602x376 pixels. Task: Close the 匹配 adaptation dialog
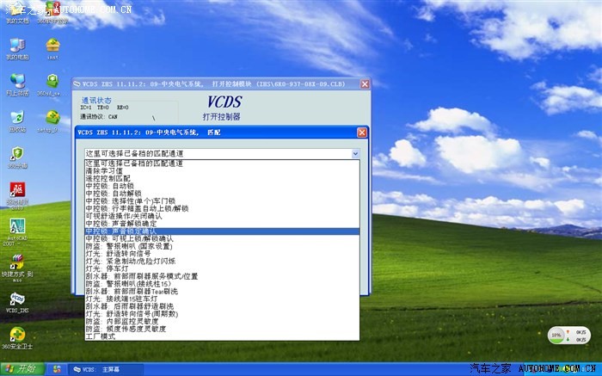(362, 133)
